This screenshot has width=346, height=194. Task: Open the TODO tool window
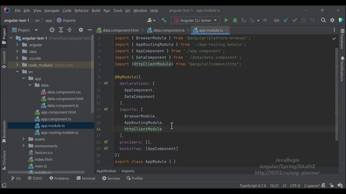(x=35, y=178)
